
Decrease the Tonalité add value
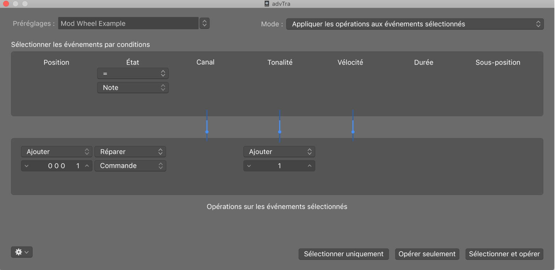click(x=249, y=166)
